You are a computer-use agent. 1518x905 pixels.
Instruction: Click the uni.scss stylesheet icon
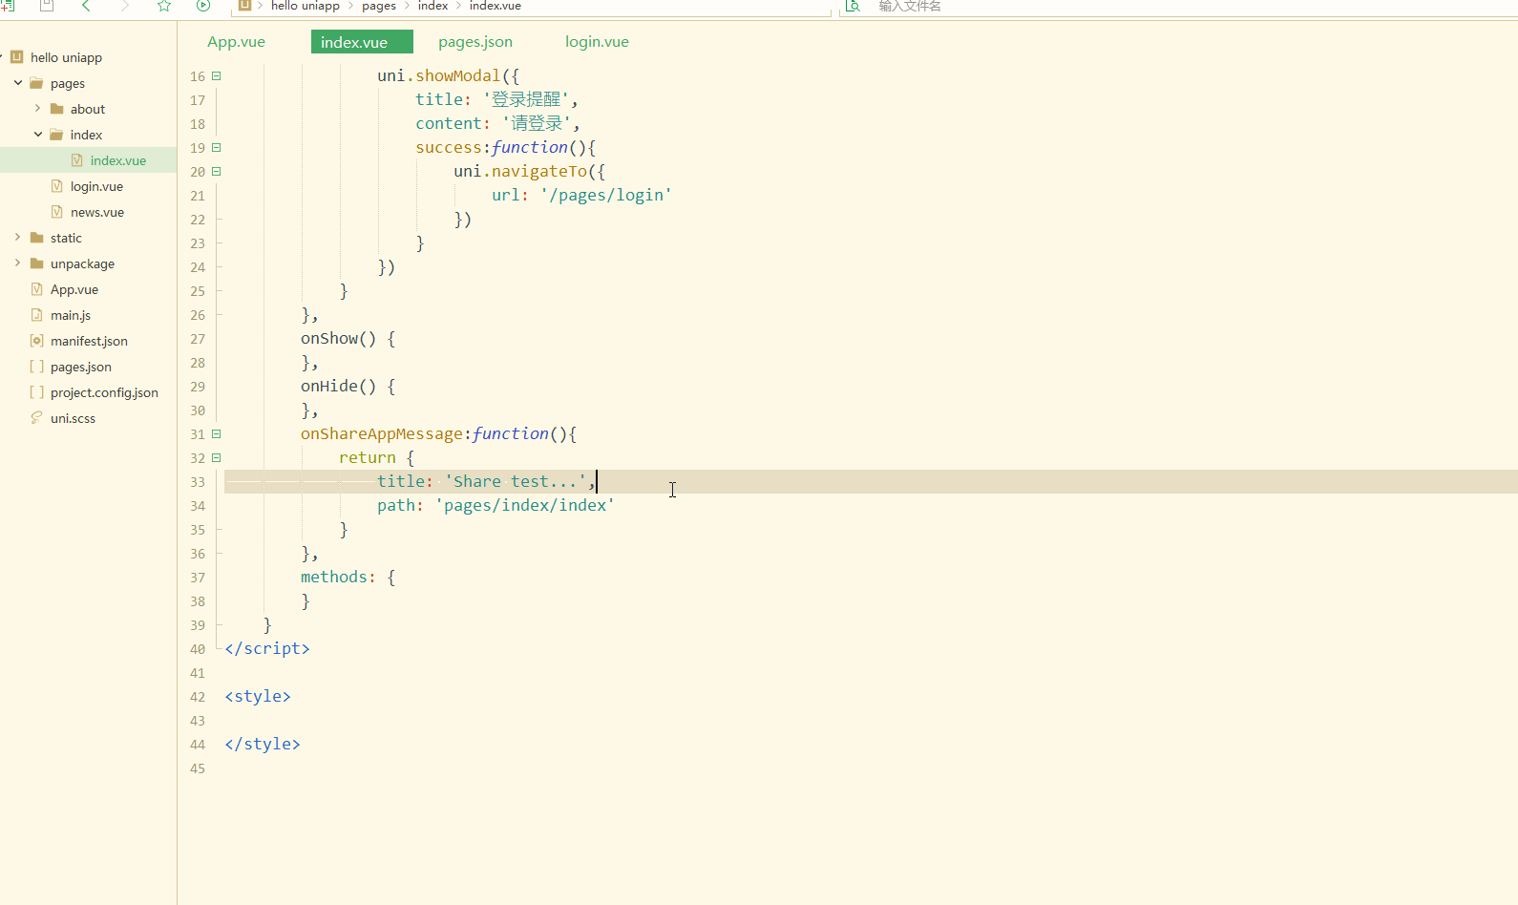coord(37,418)
